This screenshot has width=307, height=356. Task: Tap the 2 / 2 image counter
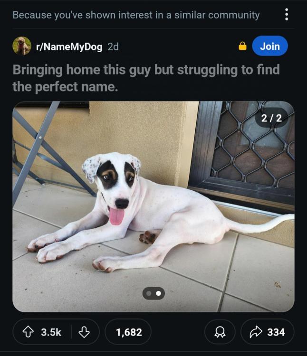pyautogui.click(x=271, y=118)
